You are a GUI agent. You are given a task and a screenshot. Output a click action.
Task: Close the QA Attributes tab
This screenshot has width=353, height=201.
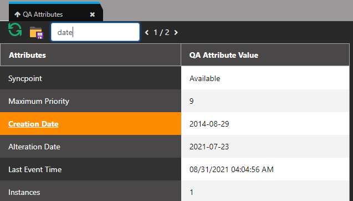tap(93, 14)
